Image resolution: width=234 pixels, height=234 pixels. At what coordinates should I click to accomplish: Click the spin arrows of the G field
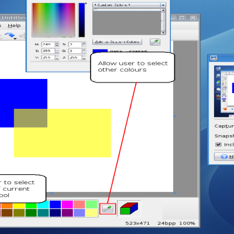pos(84,51)
